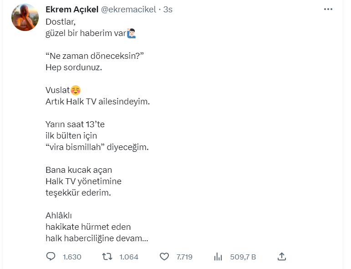This screenshot has height=269, width=351.
Task: Click the retweet arrows icon
Action: click(107, 257)
